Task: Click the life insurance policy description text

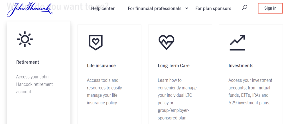Action: 104,92
